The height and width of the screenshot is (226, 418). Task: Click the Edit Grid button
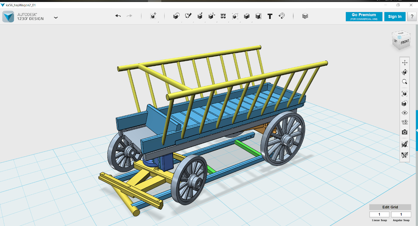pos(390,207)
